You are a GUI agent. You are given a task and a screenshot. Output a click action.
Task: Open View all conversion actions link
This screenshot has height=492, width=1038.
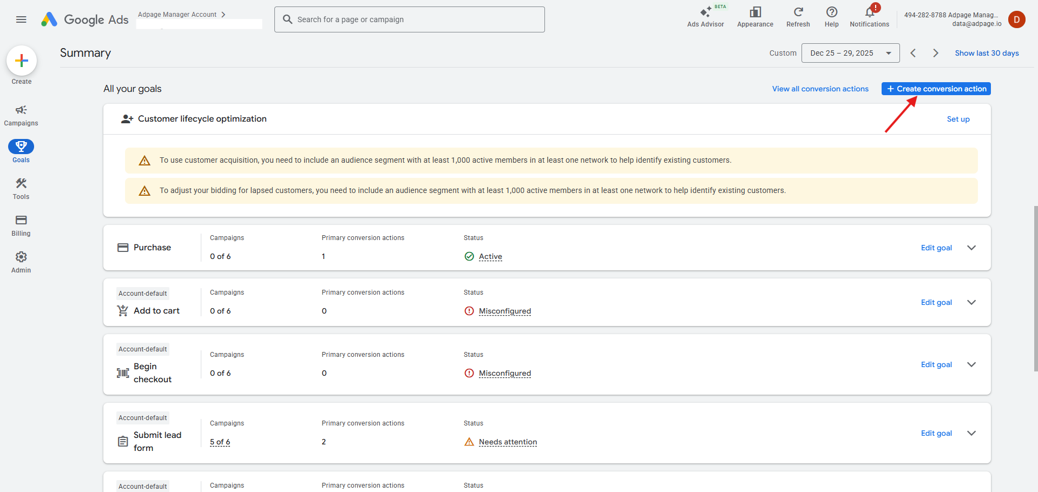(820, 89)
